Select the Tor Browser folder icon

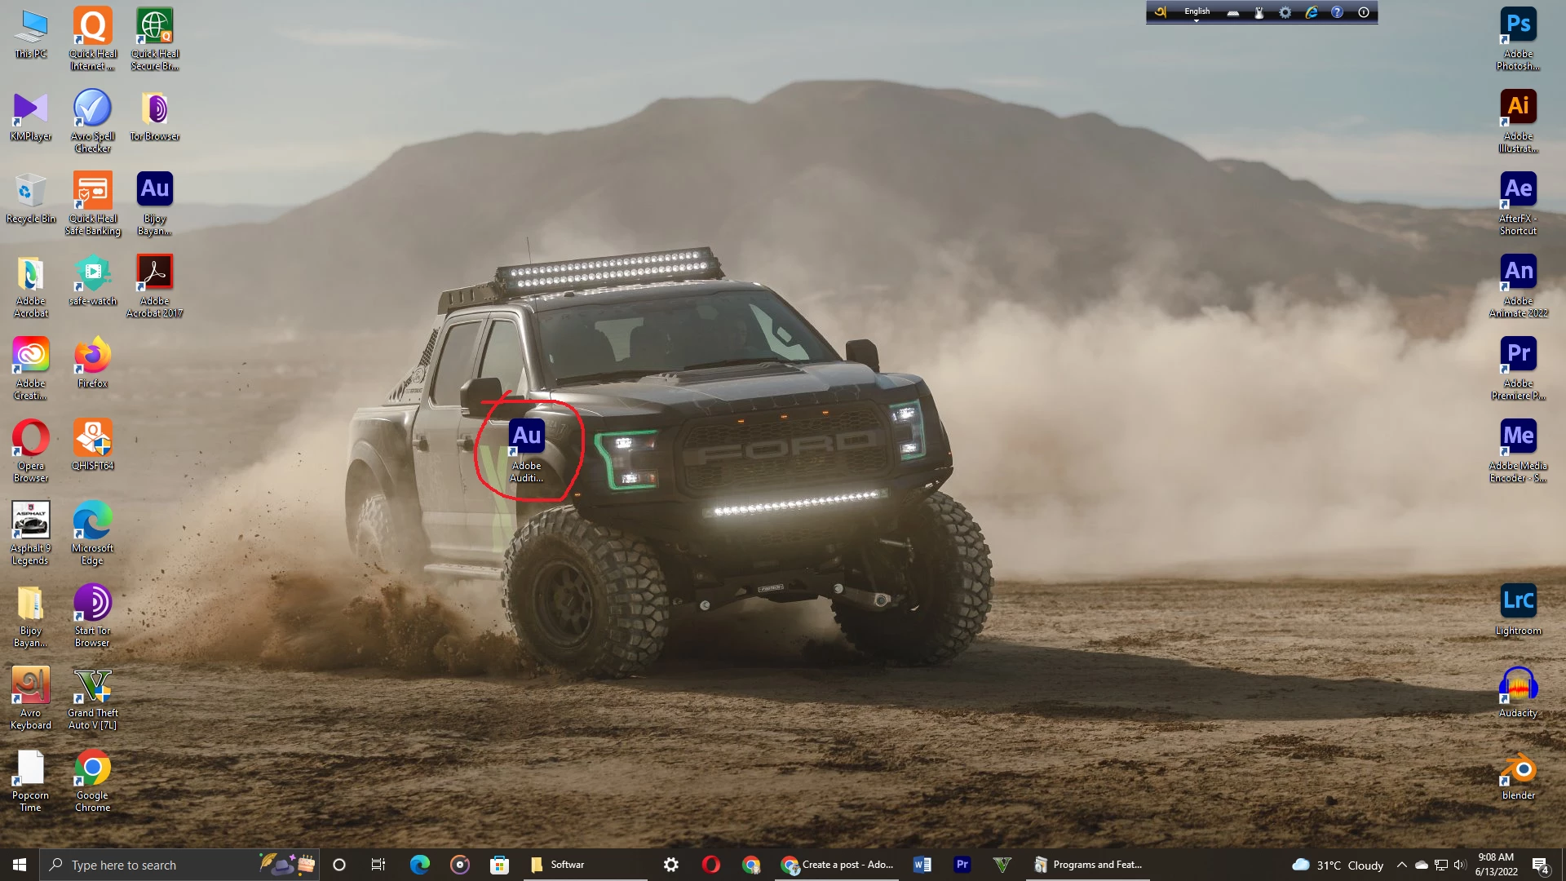(154, 108)
